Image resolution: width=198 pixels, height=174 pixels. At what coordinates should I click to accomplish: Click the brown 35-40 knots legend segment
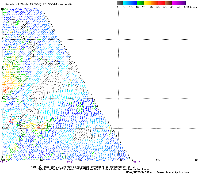coord(169,3)
